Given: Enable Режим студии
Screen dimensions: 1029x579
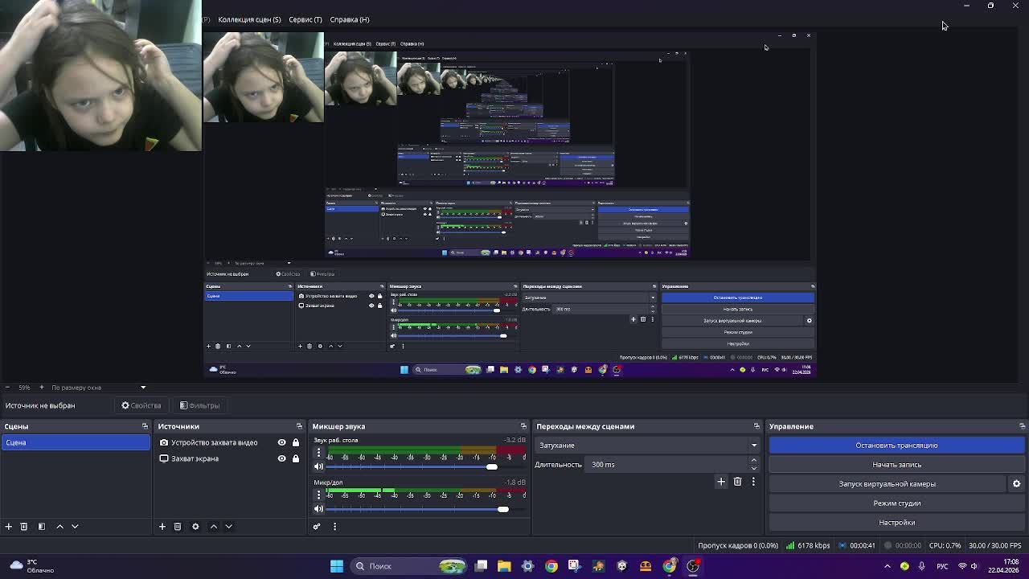Looking at the screenshot, I should tap(896, 503).
